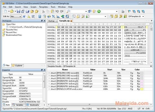Click the Histogram chart icon

[x=58, y=17]
